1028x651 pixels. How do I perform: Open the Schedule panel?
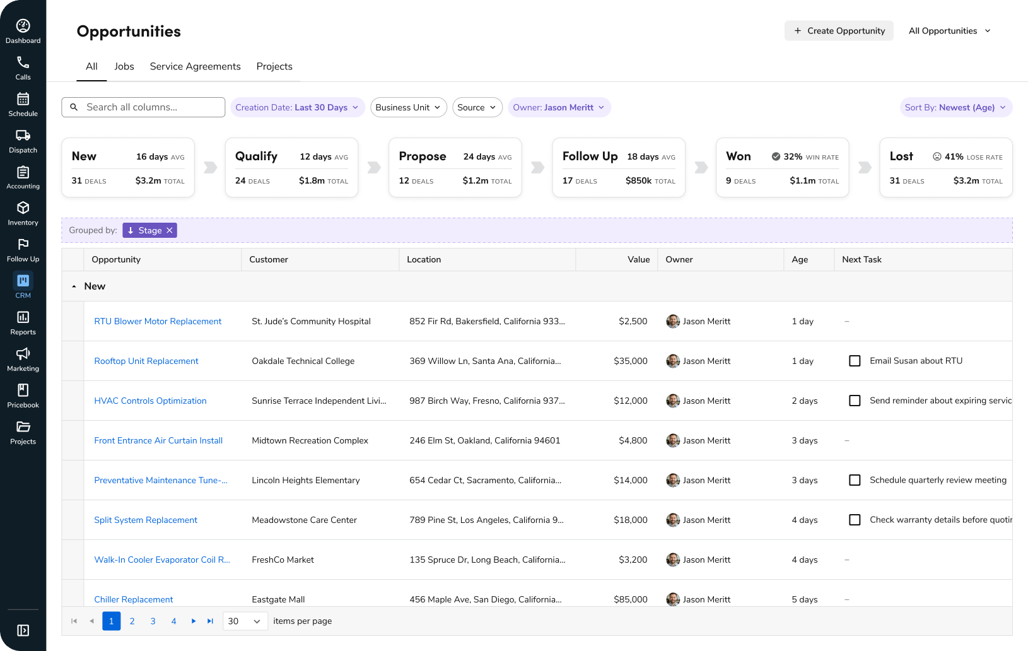[23, 103]
